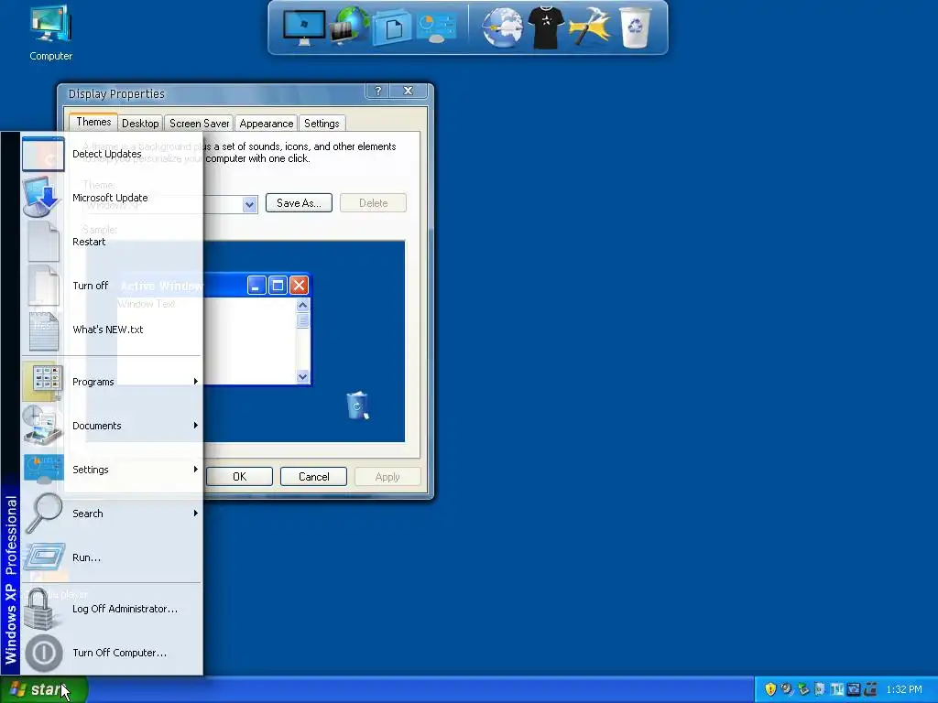Viewport: 938px width, 703px height.
Task: Open the display Settings tab
Action: [322, 124]
